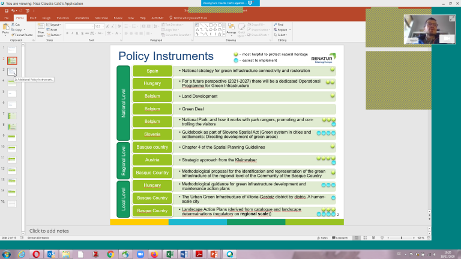Screen dimensions: 461x259
Task: Toggle the Notes pane in status bar
Action: pyautogui.click(x=324, y=238)
